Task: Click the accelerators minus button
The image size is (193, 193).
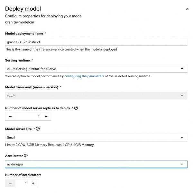Action: click(x=10, y=183)
